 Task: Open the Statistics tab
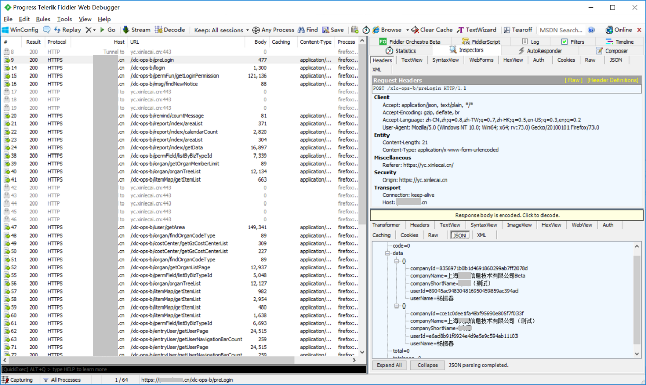pyautogui.click(x=401, y=51)
